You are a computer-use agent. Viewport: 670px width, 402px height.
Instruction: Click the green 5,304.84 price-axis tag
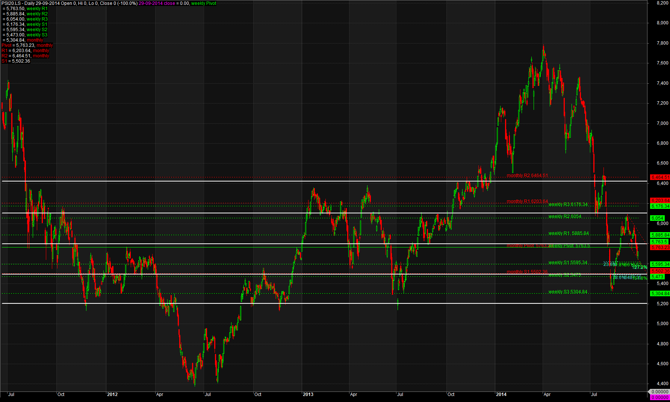coord(660,294)
